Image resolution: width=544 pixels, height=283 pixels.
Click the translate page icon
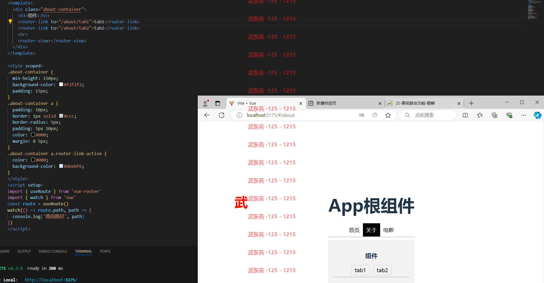point(362,115)
